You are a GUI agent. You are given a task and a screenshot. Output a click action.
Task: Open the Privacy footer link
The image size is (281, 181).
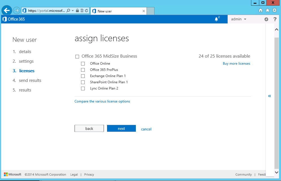(x=89, y=175)
